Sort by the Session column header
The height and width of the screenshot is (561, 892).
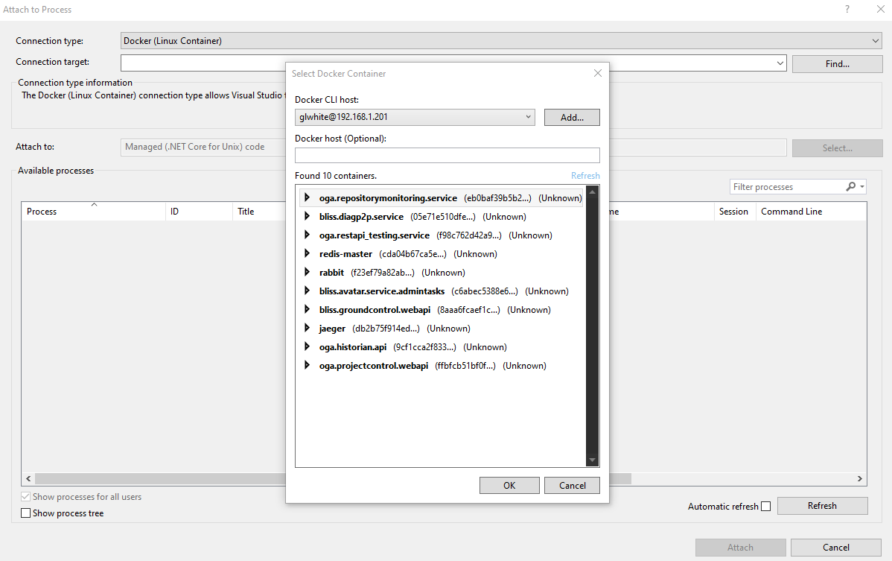pyautogui.click(x=734, y=211)
